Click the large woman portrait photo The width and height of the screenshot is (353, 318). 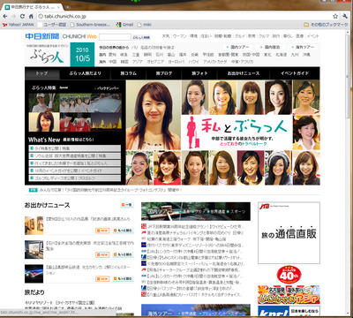pos(154,115)
